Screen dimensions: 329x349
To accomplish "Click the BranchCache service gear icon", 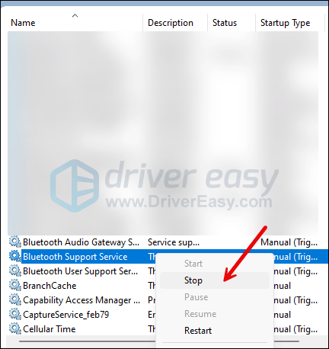I will 15,285.
